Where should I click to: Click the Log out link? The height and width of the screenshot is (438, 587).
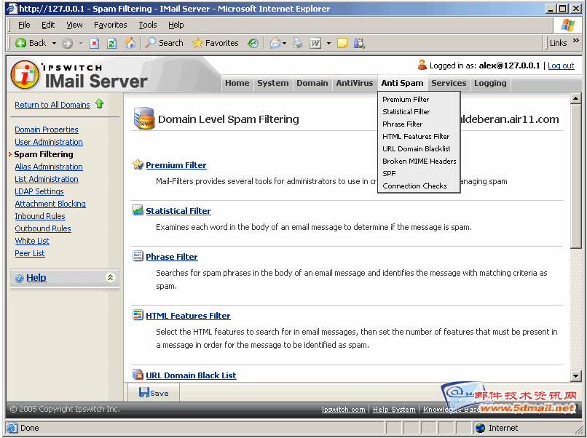coord(560,65)
